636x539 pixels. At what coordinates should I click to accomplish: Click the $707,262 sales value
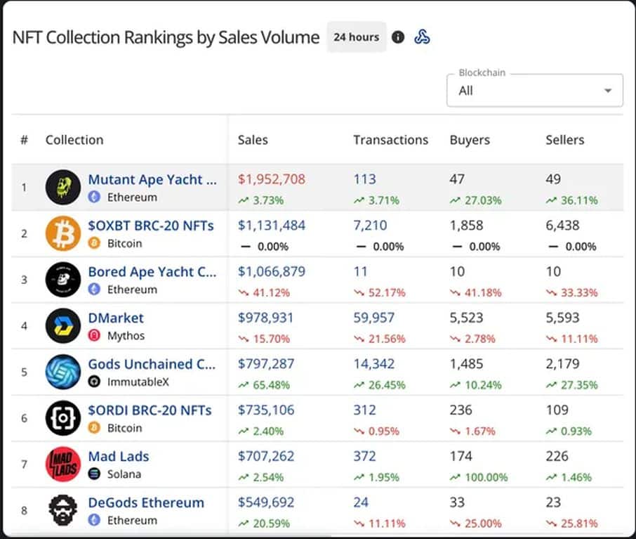tap(265, 456)
